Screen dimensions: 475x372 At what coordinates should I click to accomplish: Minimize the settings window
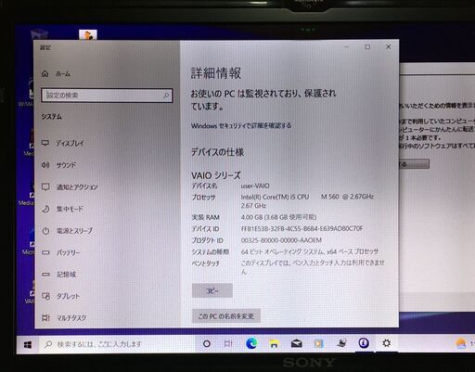tap(347, 47)
